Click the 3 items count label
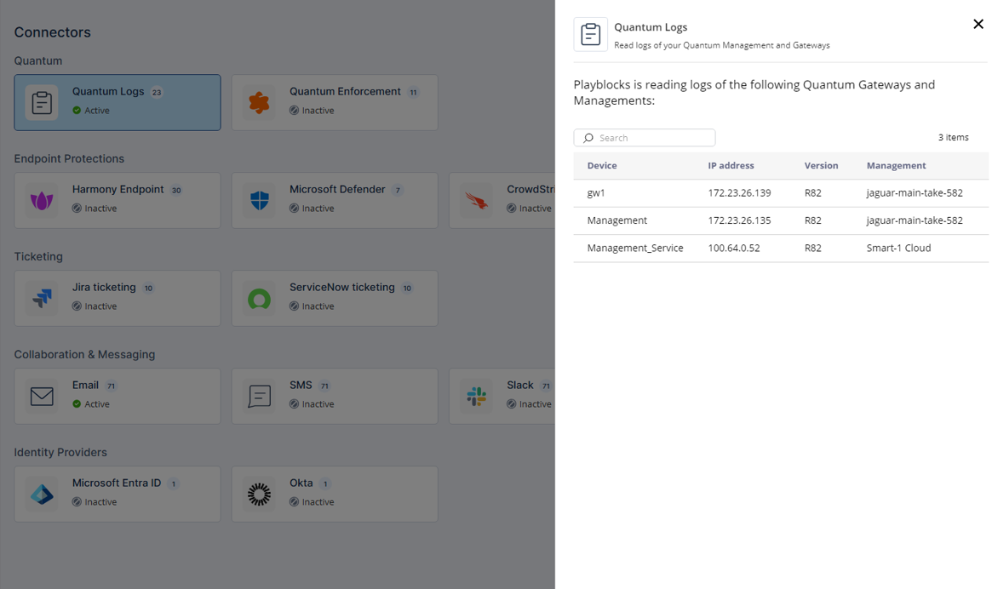The image size is (992, 589). (x=954, y=137)
